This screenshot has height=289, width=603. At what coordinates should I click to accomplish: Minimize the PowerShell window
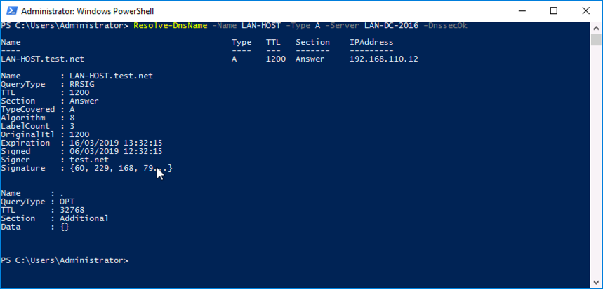tap(522, 10)
